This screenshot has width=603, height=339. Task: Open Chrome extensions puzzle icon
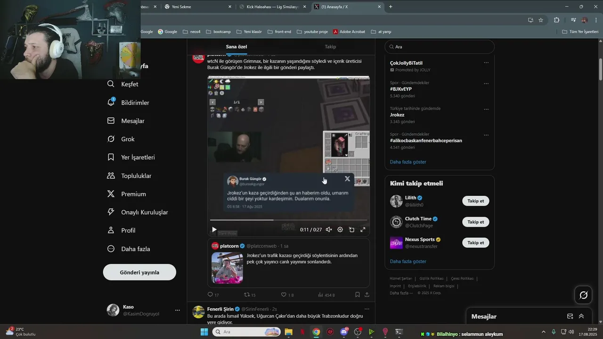pyautogui.click(x=557, y=20)
